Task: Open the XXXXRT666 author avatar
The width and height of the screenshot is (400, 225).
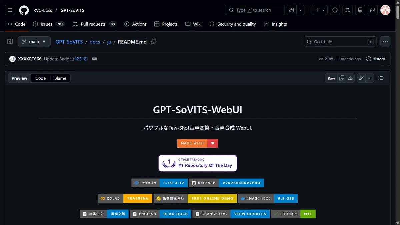Action: click(x=13, y=59)
